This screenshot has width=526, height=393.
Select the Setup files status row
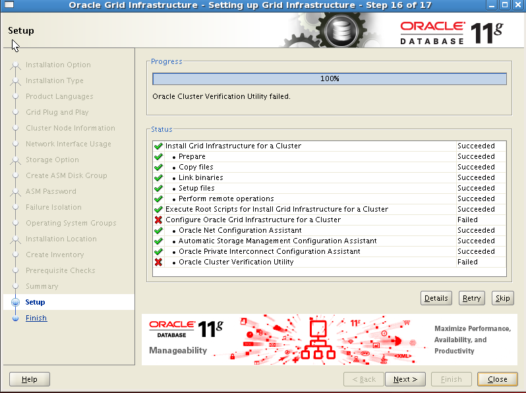point(330,189)
